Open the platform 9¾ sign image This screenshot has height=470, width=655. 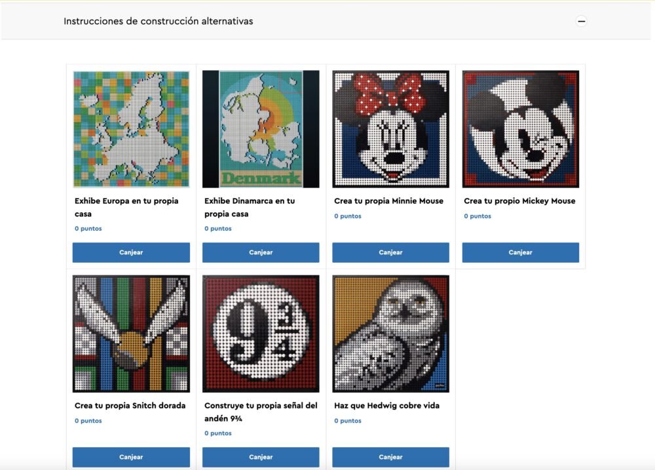261,334
